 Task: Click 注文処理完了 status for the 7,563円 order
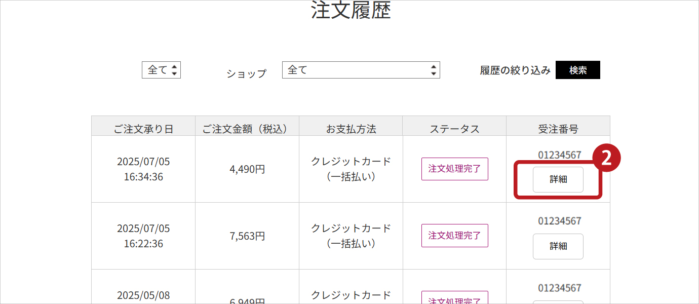point(454,236)
